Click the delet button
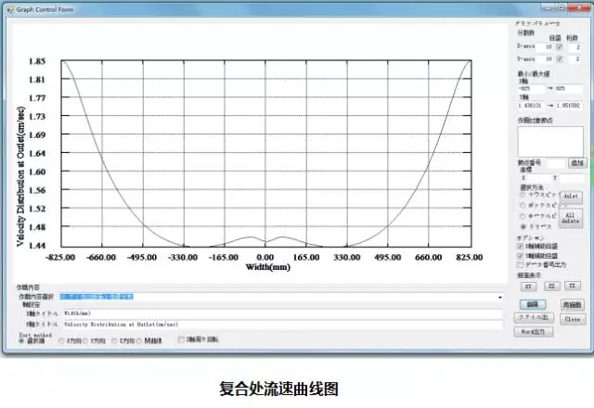 pos(571,197)
